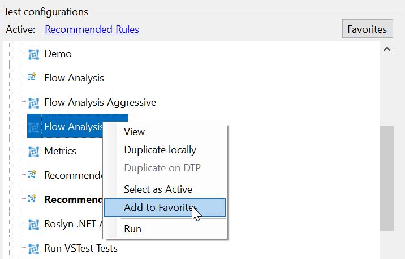Choose Duplicate locally in context menu
Viewport: 405px width, 259px height.
[160, 150]
